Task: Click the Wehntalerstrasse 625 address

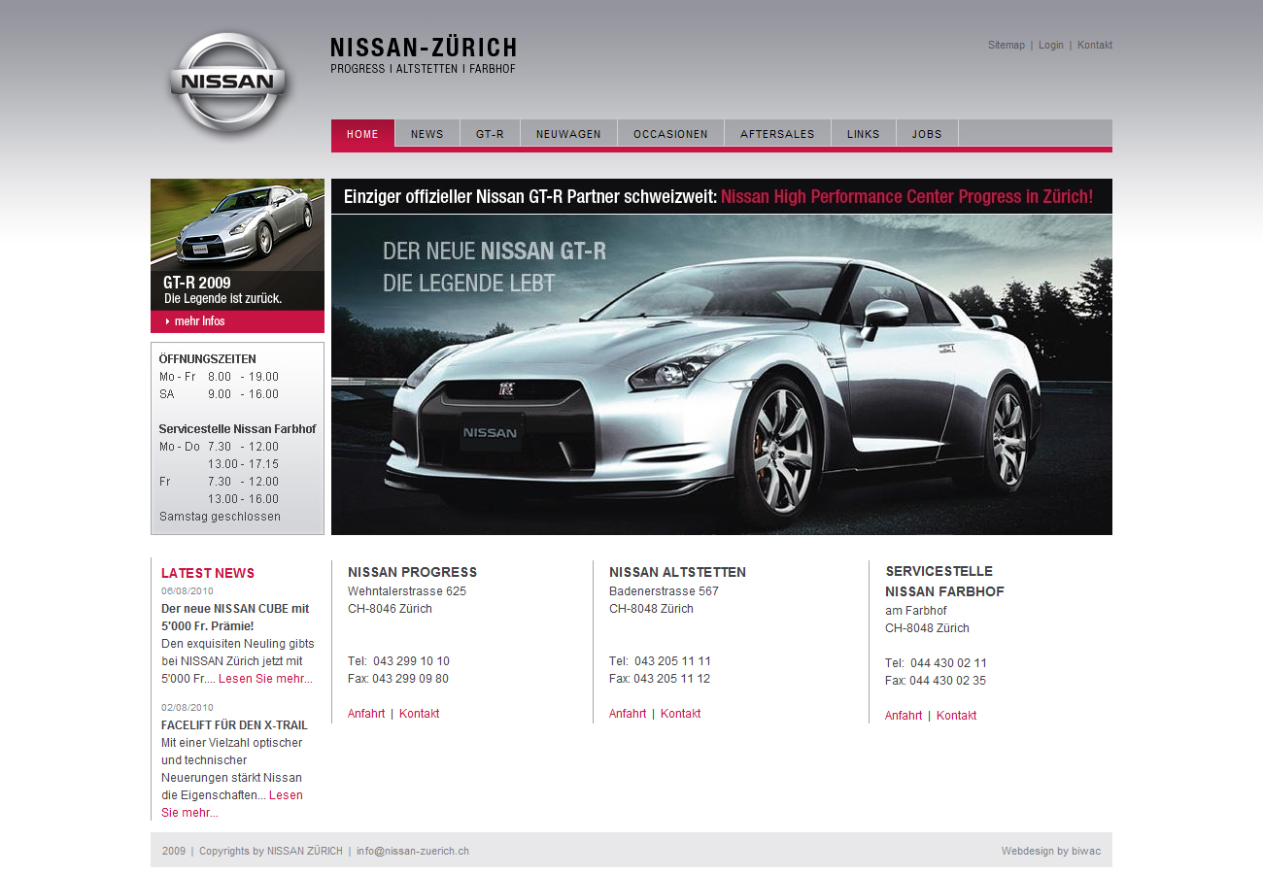Action: pos(407,591)
